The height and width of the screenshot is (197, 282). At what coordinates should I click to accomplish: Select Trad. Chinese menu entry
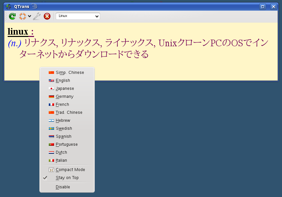pyautogui.click(x=67, y=112)
